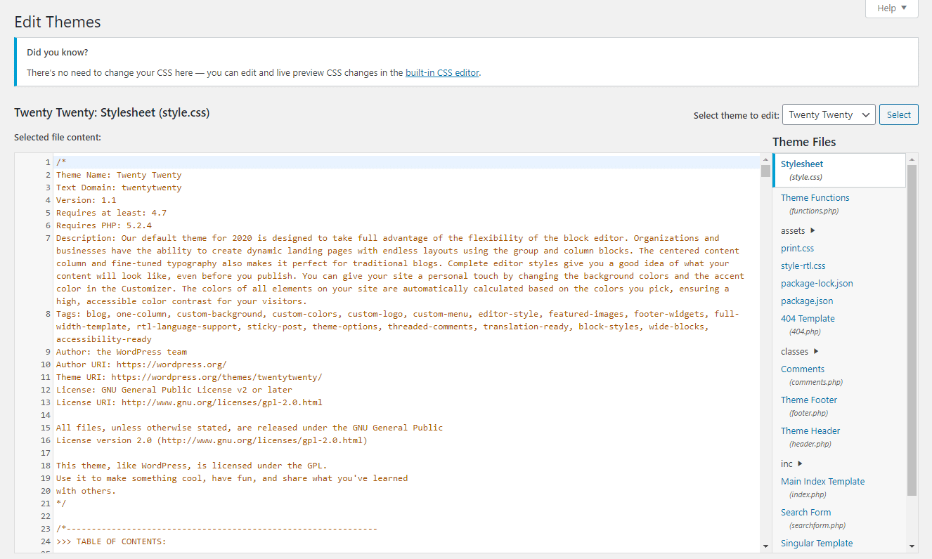Screen dimensions: 932x559
Task: Open the Search Form file
Action: point(805,512)
